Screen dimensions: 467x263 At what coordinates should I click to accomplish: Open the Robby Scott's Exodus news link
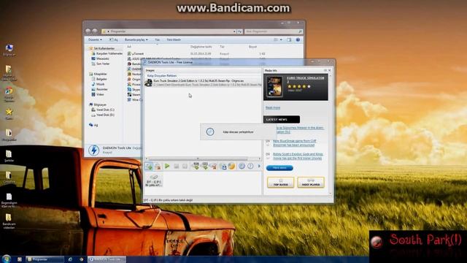point(298,156)
